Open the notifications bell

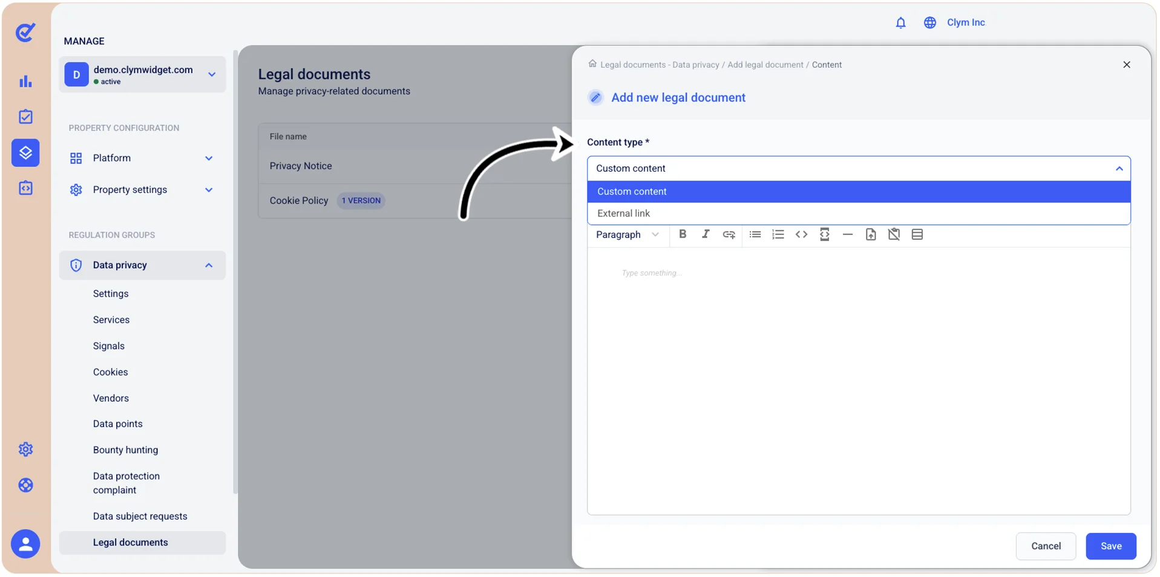(900, 23)
